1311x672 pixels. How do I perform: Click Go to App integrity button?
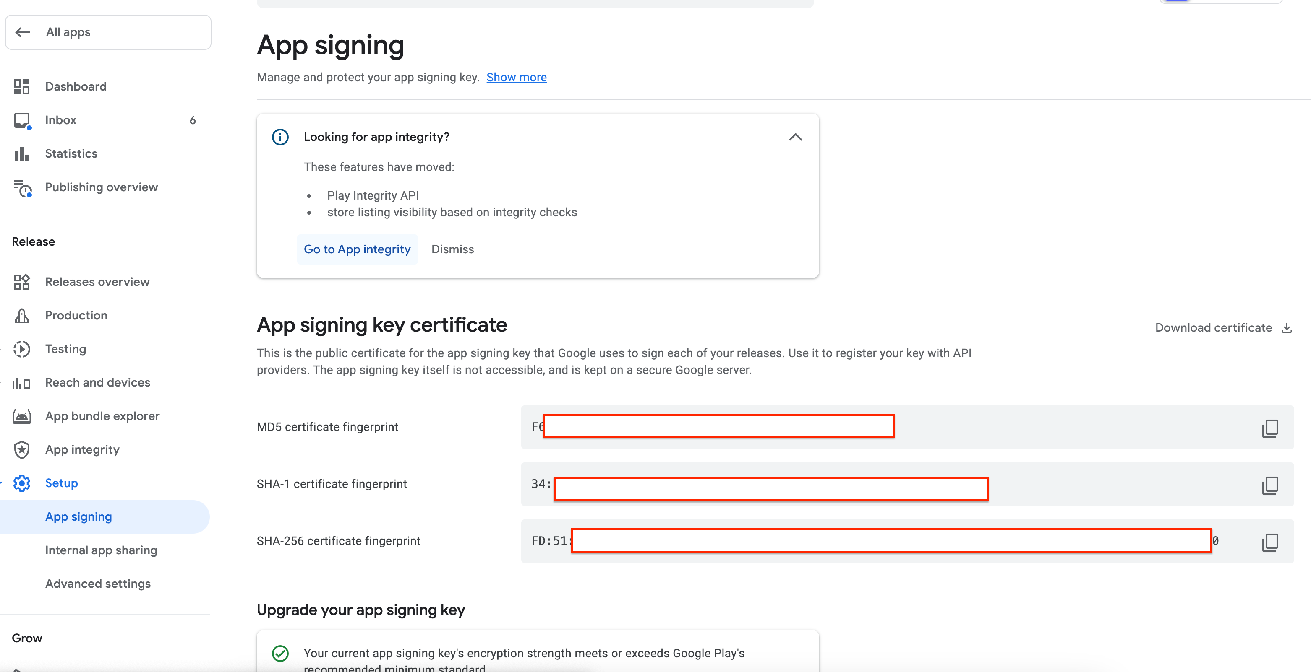pyautogui.click(x=357, y=249)
